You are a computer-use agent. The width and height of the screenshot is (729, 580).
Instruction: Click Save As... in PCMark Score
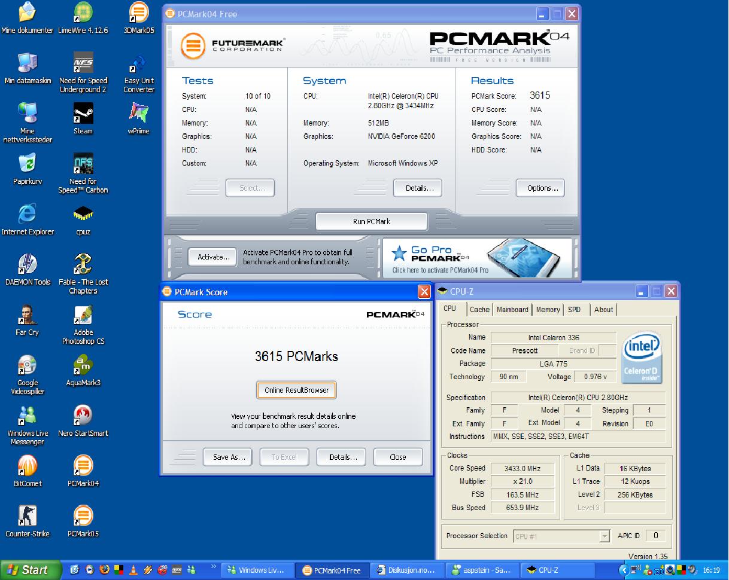227,457
